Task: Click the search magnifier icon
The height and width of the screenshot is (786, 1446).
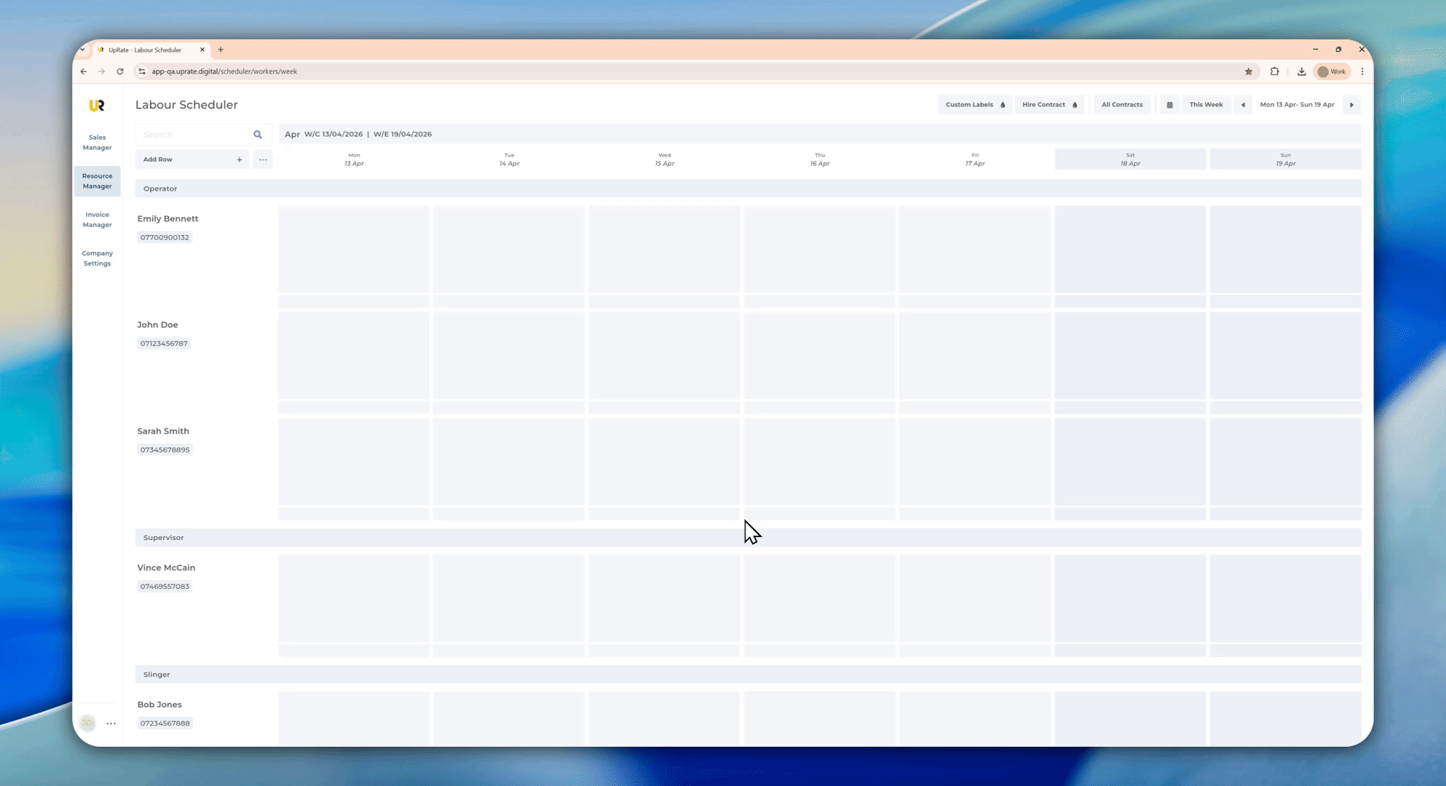Action: pos(258,135)
